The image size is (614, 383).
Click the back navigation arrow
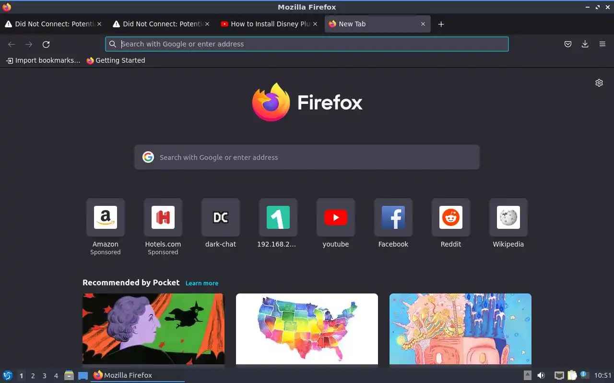12,44
